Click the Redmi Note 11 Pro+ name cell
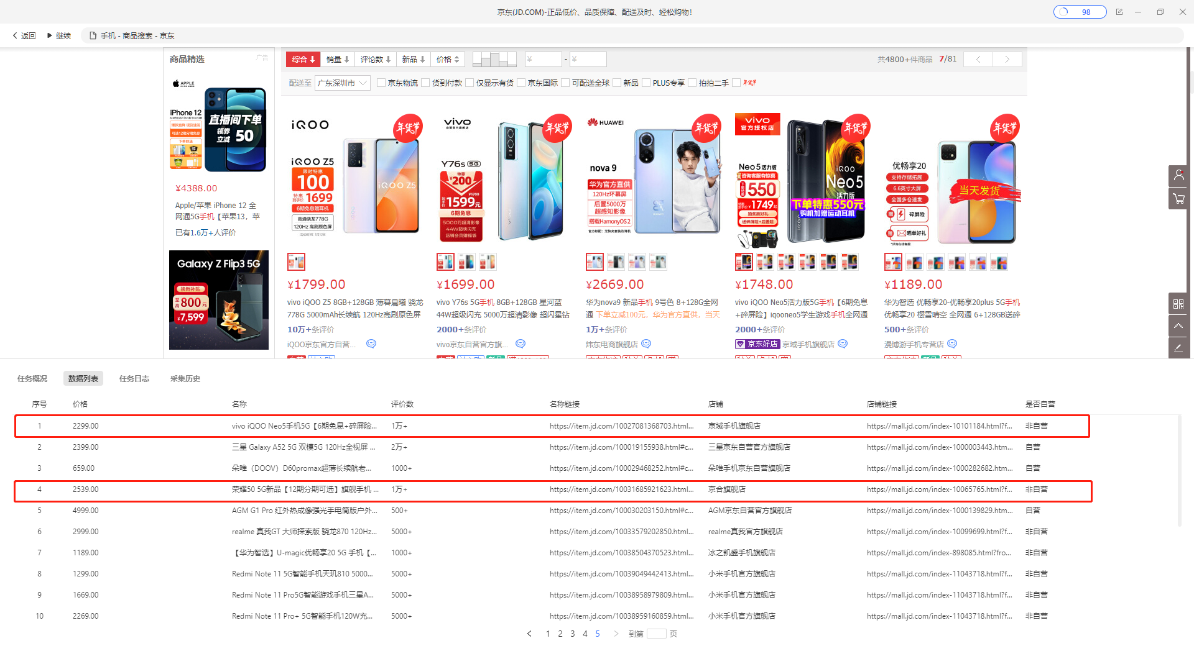 click(303, 616)
